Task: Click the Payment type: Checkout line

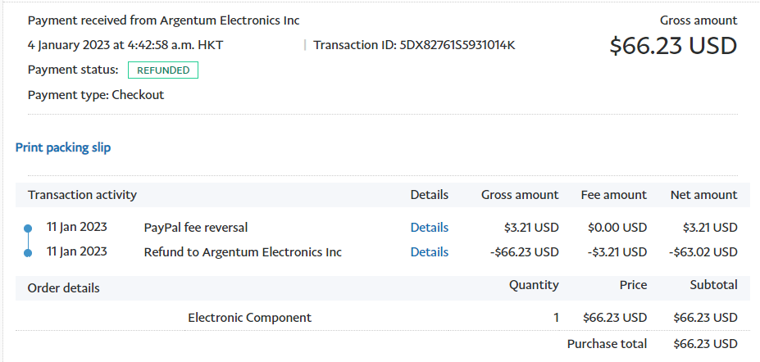Action: point(96,95)
